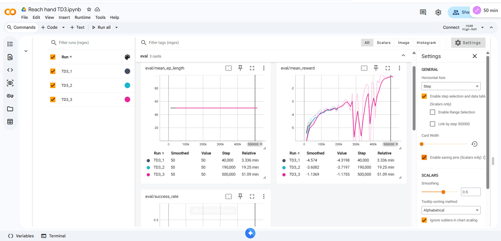Open Tooltip sorting method dropdown
The image size is (501, 241).
(451, 210)
